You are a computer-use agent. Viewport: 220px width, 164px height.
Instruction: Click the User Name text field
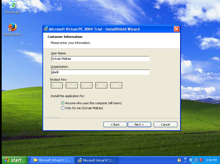tap(100, 59)
